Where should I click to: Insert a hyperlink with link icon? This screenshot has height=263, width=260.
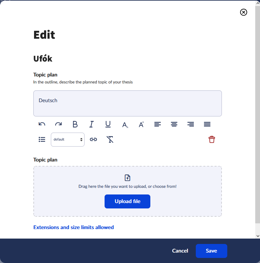(x=93, y=140)
